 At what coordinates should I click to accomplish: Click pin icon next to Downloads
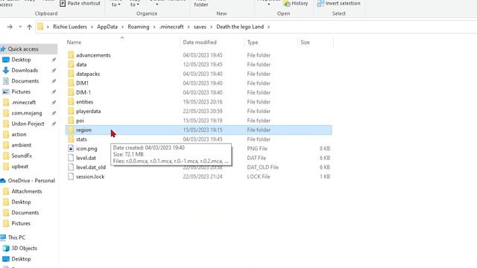click(x=54, y=71)
